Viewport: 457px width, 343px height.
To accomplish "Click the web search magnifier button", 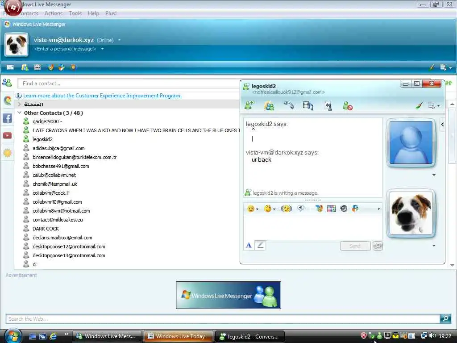I will coord(445,318).
